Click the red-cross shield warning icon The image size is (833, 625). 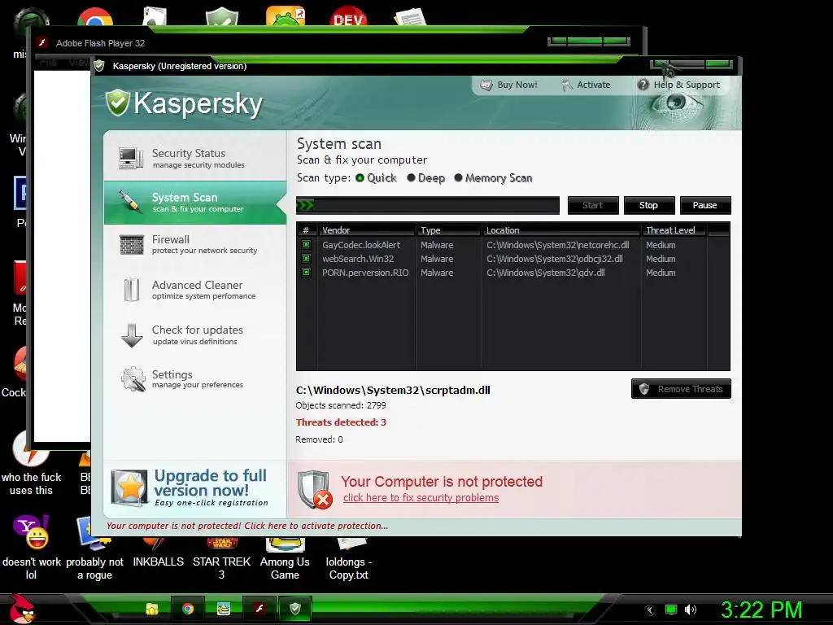315,489
